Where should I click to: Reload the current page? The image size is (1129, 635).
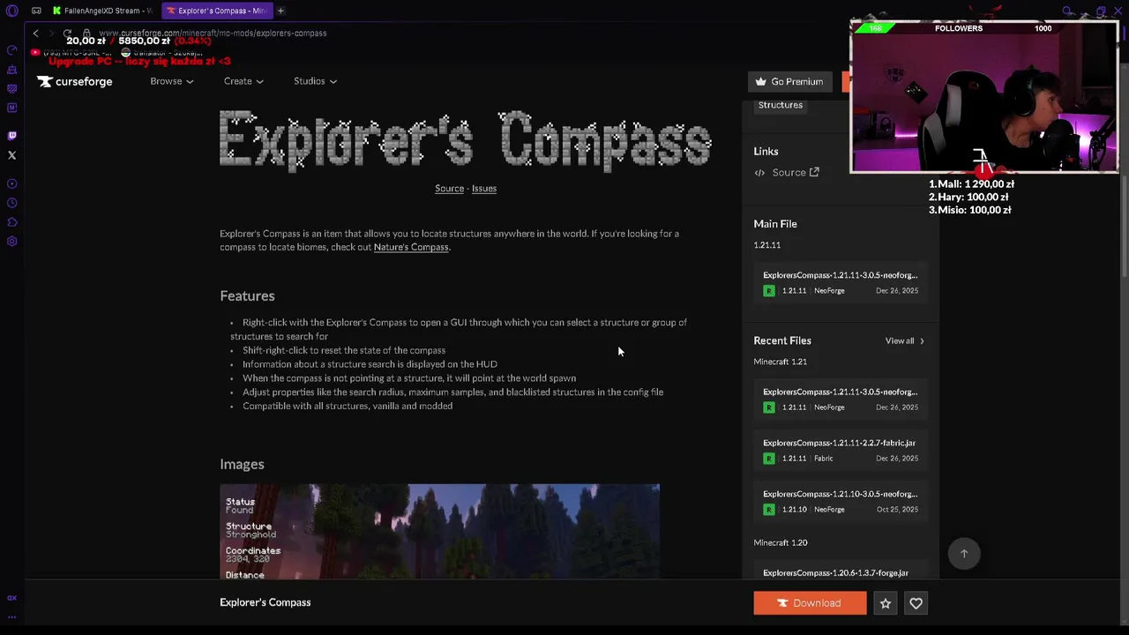(67, 34)
